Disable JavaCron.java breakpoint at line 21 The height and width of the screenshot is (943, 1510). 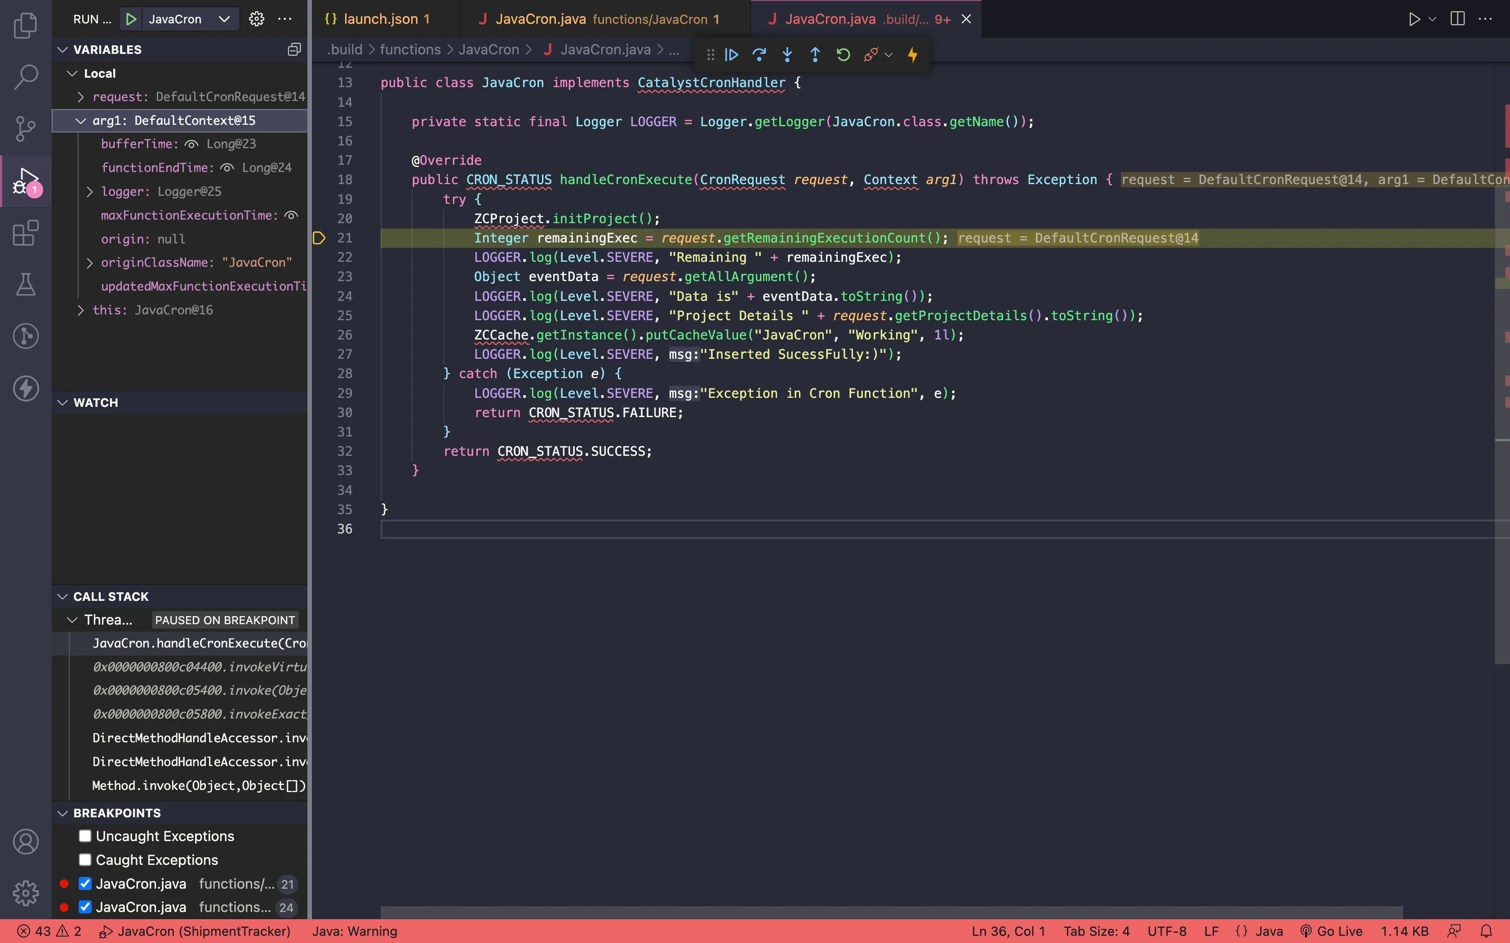[x=85, y=884]
